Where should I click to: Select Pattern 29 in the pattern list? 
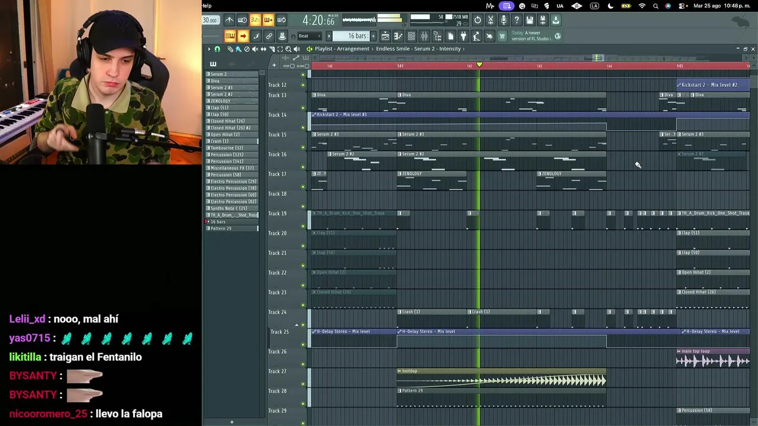click(x=232, y=228)
